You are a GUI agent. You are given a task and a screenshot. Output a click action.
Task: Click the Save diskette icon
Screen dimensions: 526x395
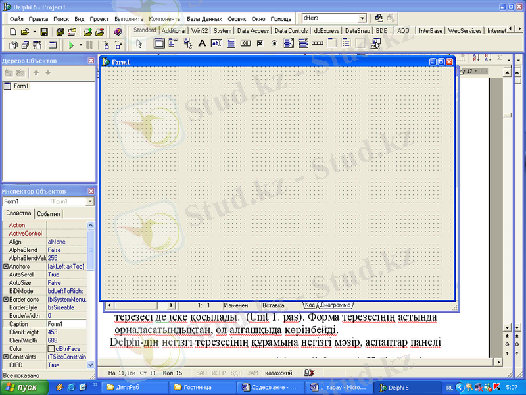point(44,32)
